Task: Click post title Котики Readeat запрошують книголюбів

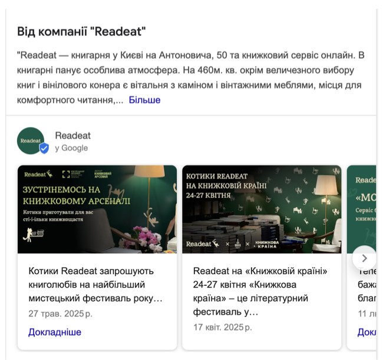Action: [x=95, y=284]
